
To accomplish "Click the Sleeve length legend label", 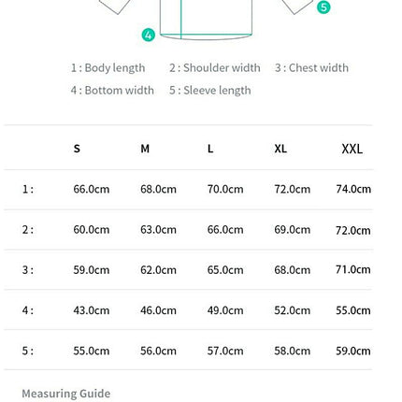I will (x=210, y=91).
